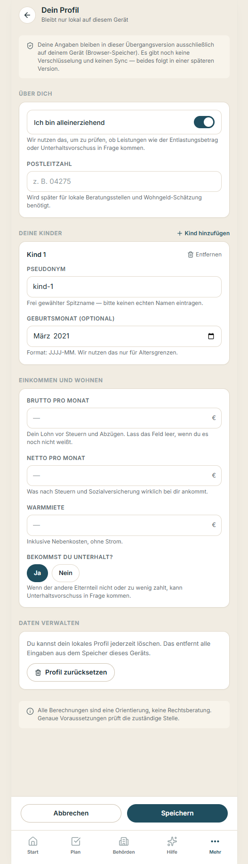Toggle the 'Ich bin alleinerziehend' switch
This screenshot has width=248, height=864.
coord(204,123)
